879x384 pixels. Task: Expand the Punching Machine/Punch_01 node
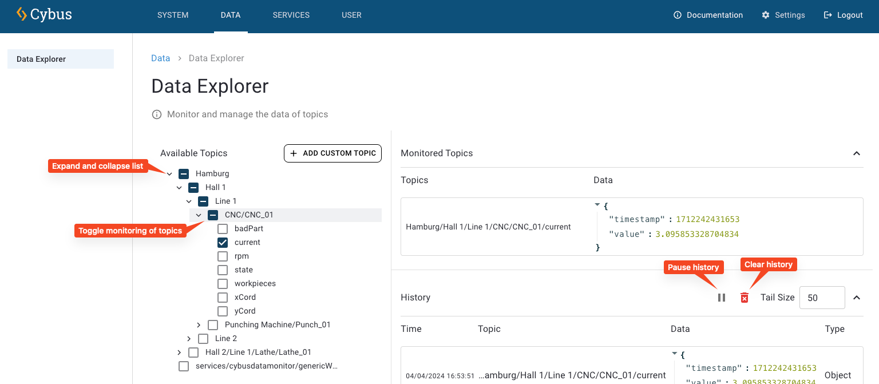[199, 324]
